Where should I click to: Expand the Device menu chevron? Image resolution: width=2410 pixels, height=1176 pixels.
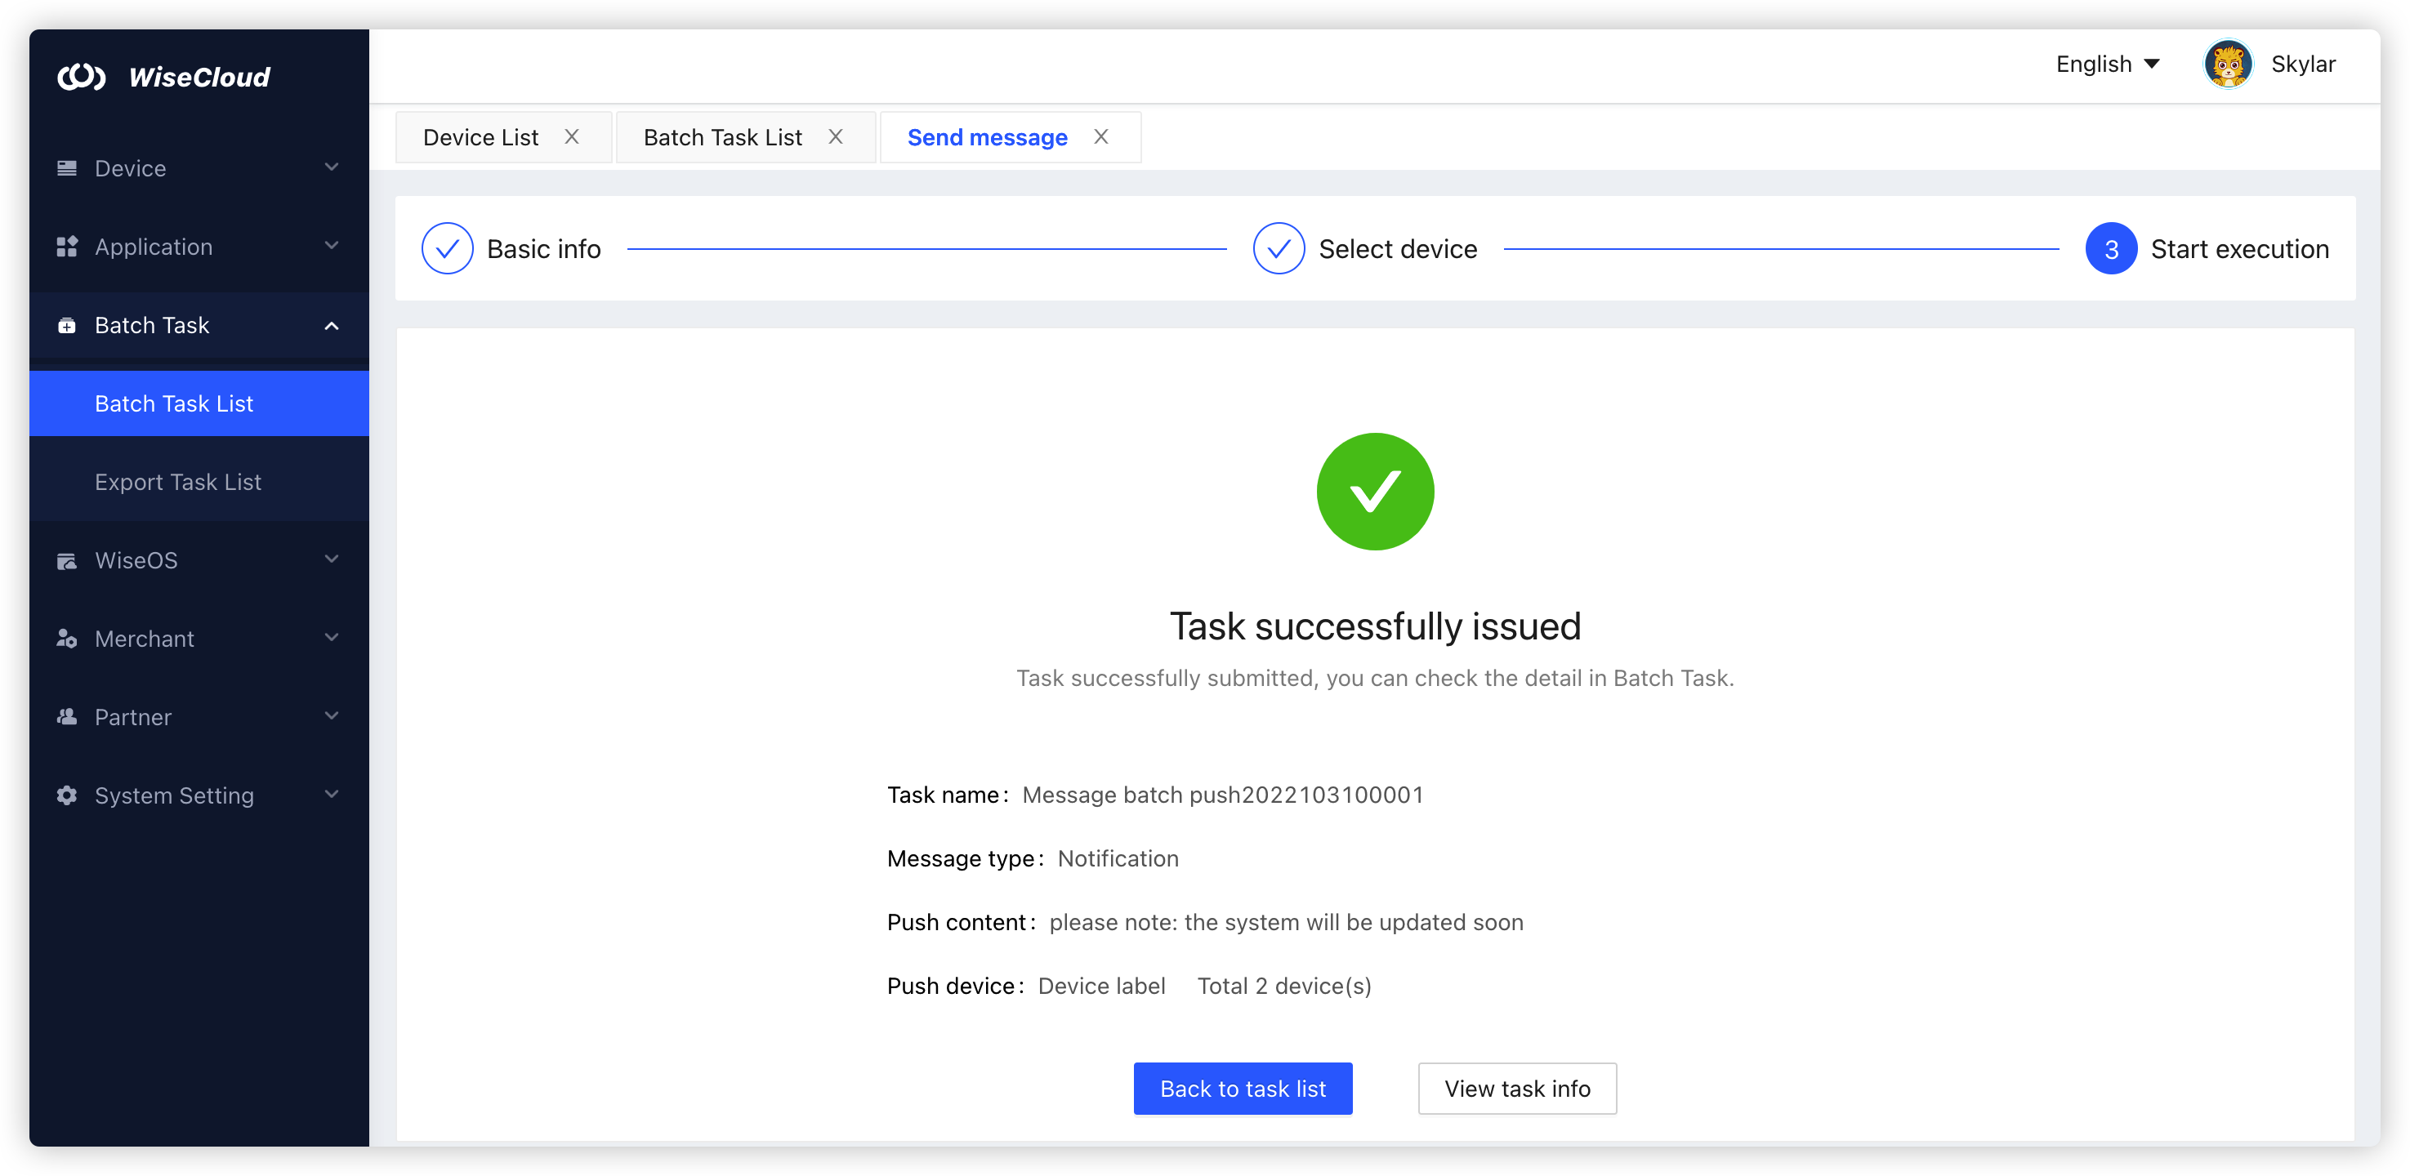331,167
